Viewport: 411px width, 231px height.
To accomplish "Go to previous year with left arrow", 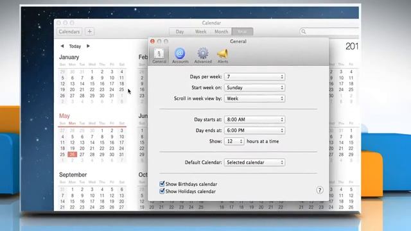I will (62, 46).
